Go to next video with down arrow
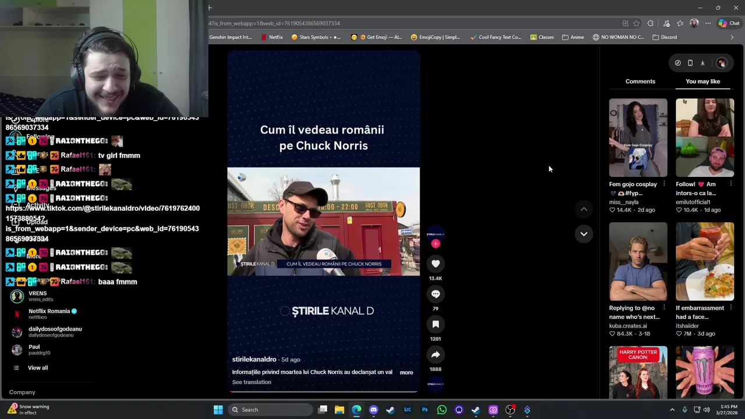The height and width of the screenshot is (419, 745). (x=584, y=234)
